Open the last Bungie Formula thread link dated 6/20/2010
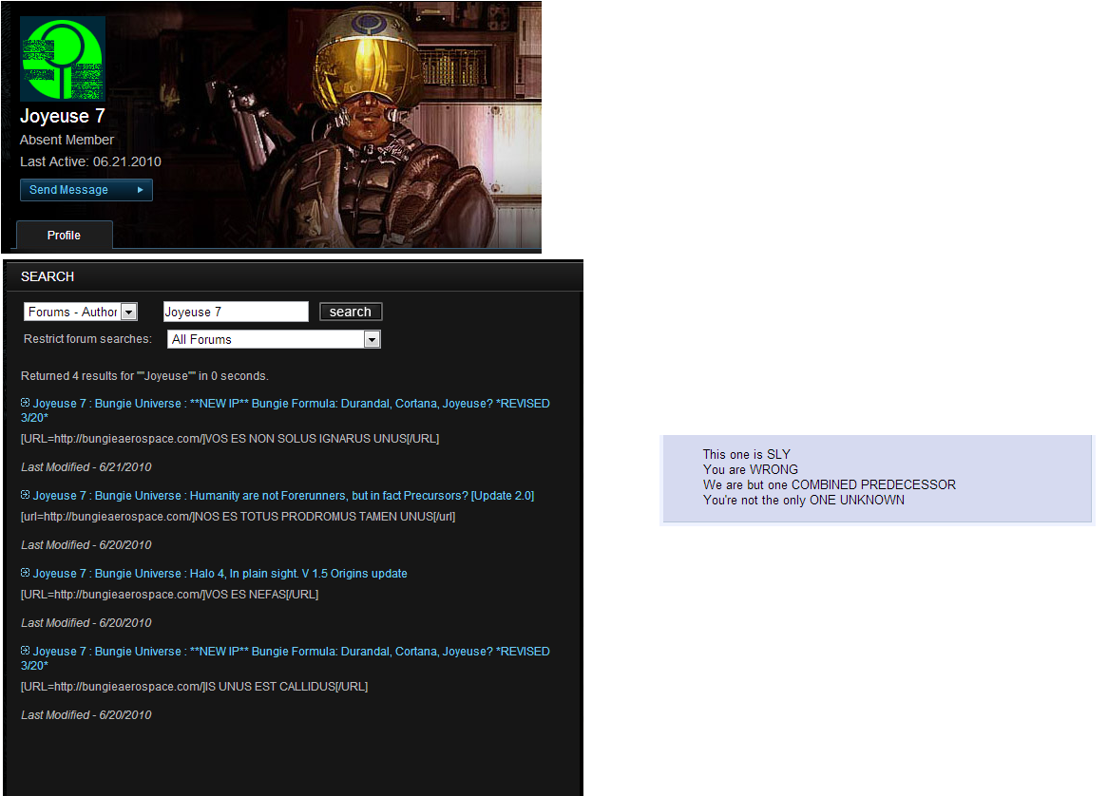Image resolution: width=1108 pixels, height=796 pixels. click(285, 658)
